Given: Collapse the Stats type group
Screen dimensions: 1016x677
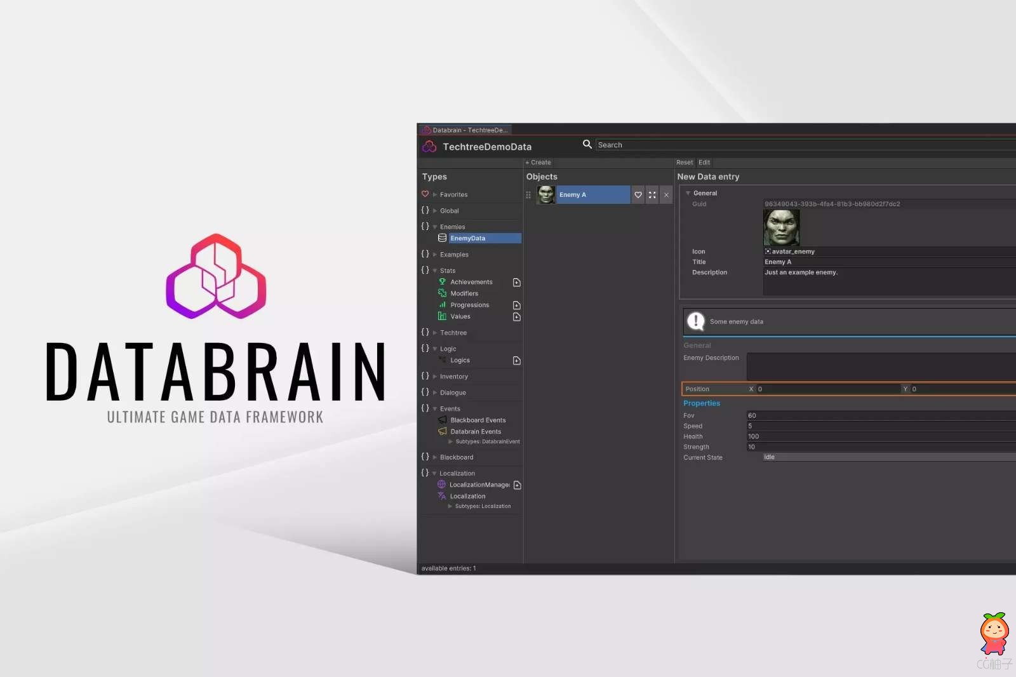Looking at the screenshot, I should click(x=435, y=271).
